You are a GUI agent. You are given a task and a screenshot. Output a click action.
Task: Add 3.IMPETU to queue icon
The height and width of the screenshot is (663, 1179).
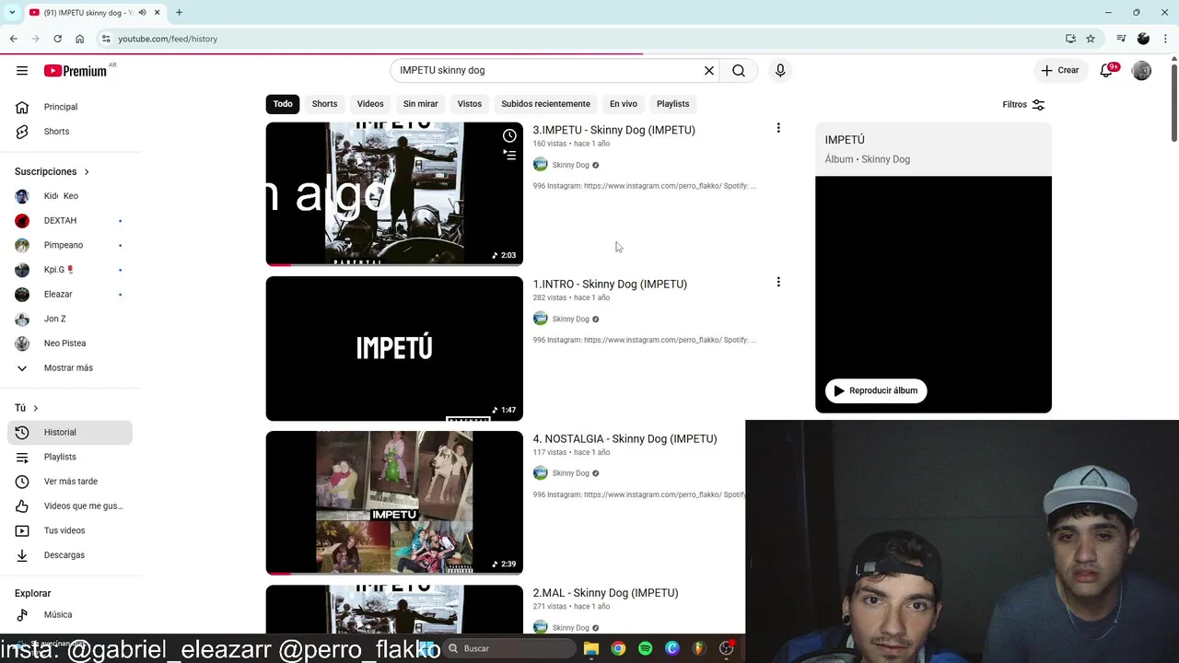pos(509,155)
